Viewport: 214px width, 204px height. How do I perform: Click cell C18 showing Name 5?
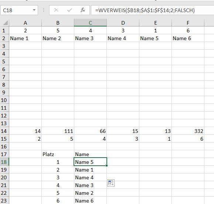pos(90,162)
